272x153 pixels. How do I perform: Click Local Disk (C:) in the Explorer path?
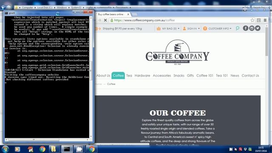[x=45, y=8]
